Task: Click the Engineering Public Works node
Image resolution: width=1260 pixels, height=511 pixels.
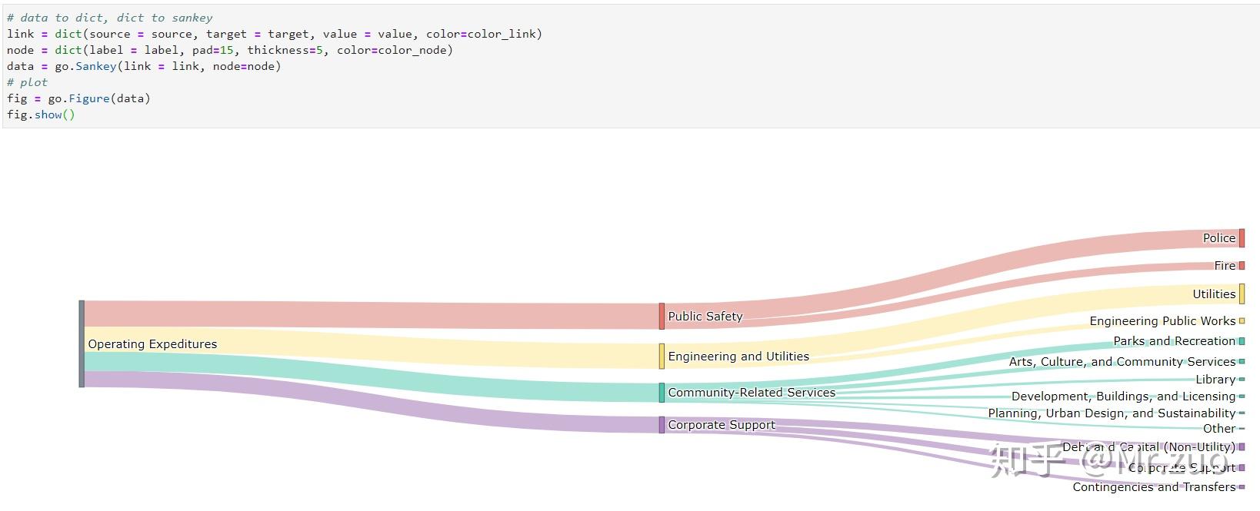Action: pyautogui.click(x=1242, y=321)
